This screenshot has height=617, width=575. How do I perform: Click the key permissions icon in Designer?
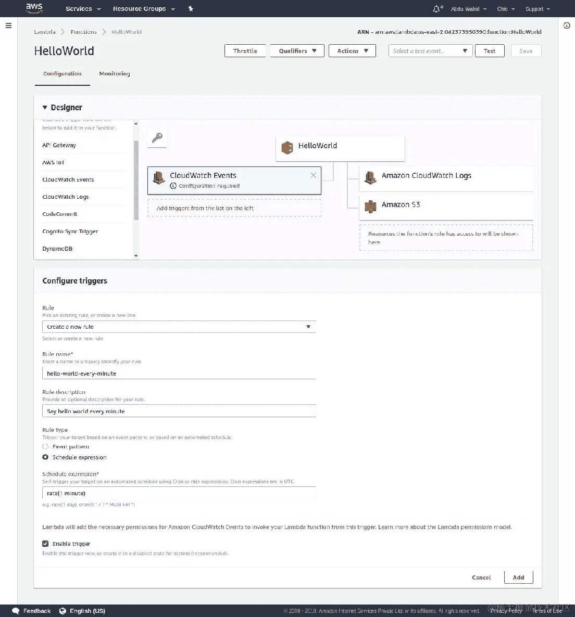[157, 137]
